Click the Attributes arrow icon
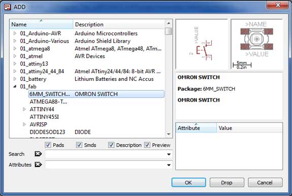292x196 pixels. point(38,165)
